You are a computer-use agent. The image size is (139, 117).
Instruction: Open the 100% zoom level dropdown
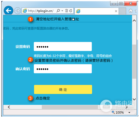(x=129, y=113)
